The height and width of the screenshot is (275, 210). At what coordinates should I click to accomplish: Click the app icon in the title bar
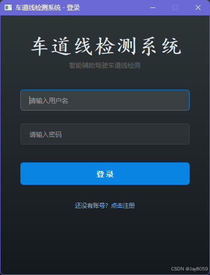pos(8,7)
